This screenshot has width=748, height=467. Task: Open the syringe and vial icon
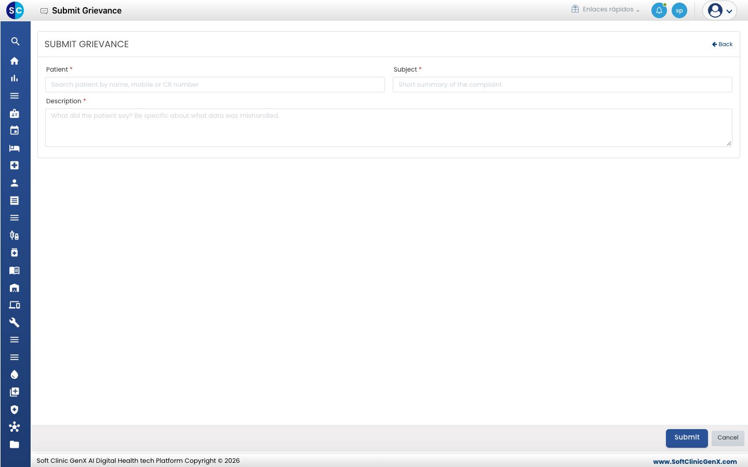(x=15, y=236)
